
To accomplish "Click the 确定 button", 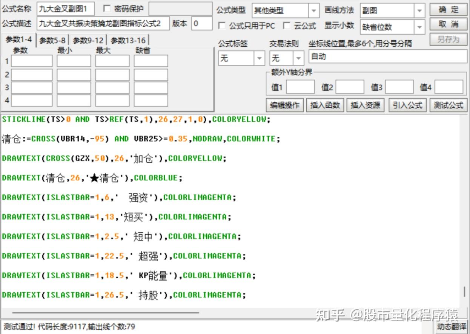I will [x=448, y=9].
